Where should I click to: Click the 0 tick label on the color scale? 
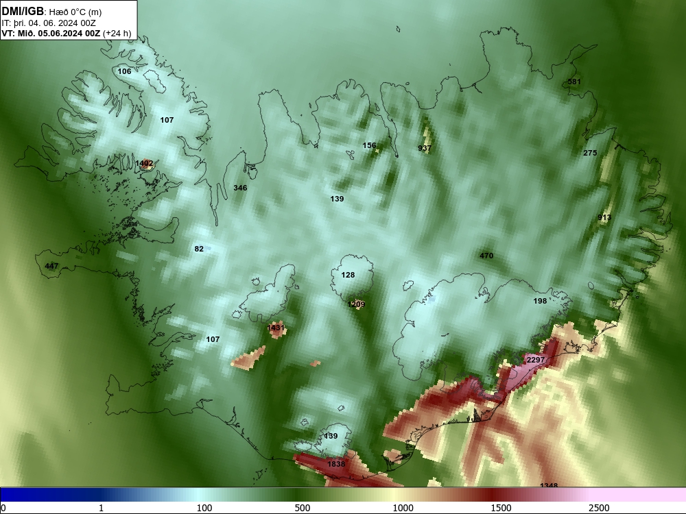click(x=3, y=508)
